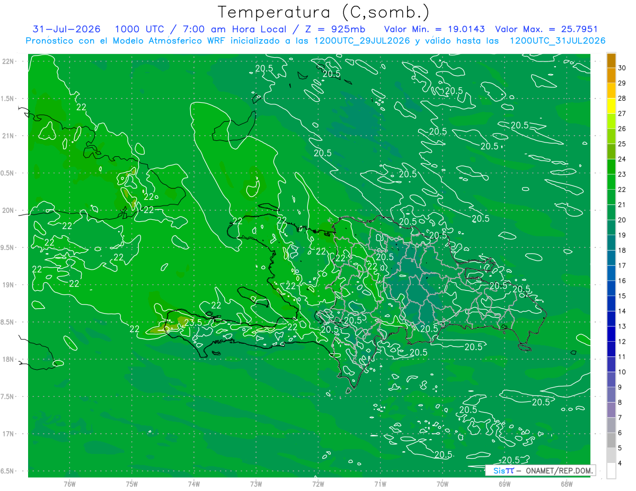
Task: Click longitude axis label "74W"
Action: click(194, 484)
